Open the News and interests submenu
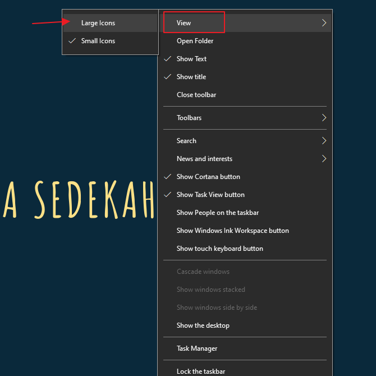The image size is (376, 376). click(204, 159)
